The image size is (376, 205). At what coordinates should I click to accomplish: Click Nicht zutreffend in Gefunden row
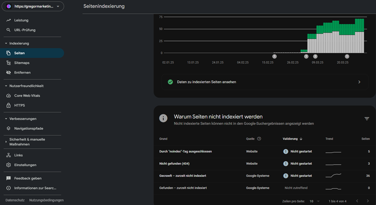296,188
